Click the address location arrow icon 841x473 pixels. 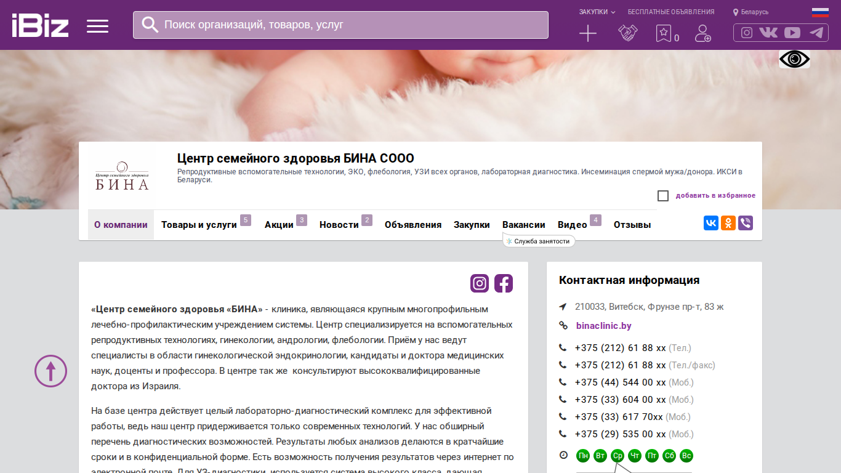click(563, 307)
